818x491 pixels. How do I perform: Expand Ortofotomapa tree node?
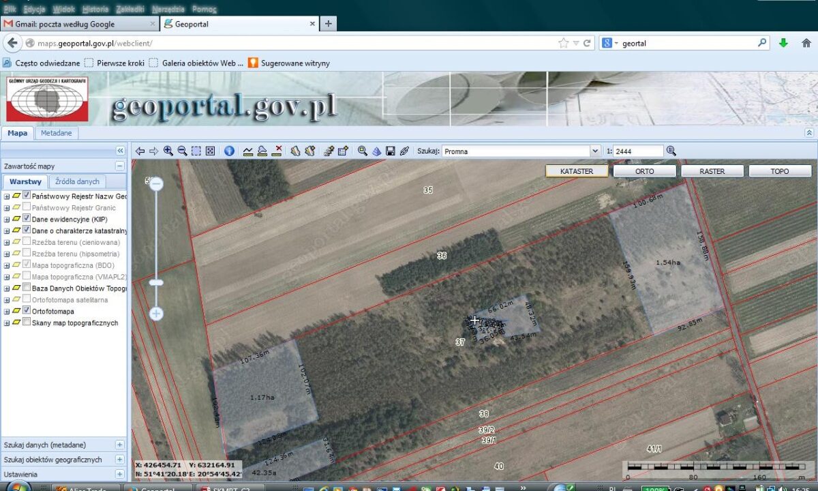7,312
